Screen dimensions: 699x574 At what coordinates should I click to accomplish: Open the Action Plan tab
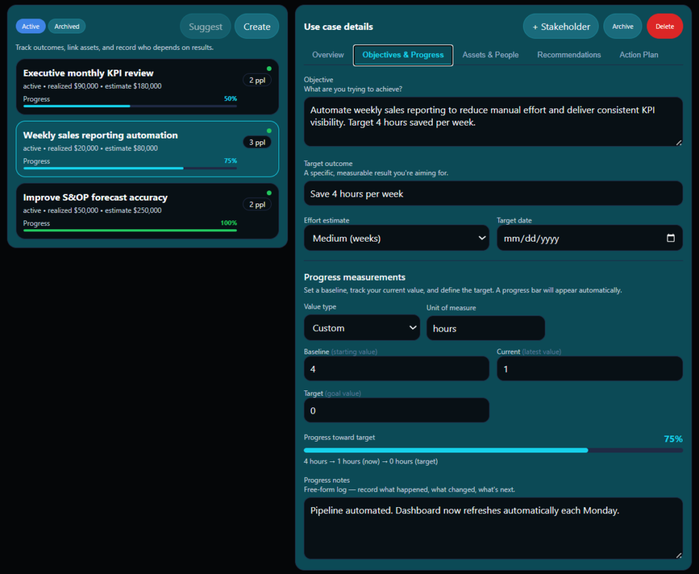click(x=638, y=55)
